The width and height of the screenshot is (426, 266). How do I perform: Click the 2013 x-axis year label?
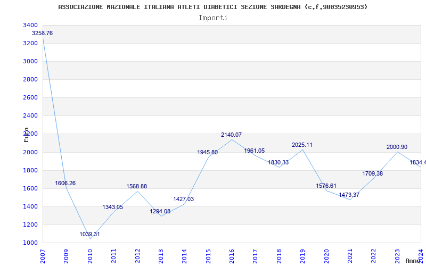point(161,256)
